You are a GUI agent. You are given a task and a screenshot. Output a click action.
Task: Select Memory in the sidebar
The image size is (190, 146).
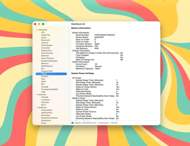(x=45, y=64)
